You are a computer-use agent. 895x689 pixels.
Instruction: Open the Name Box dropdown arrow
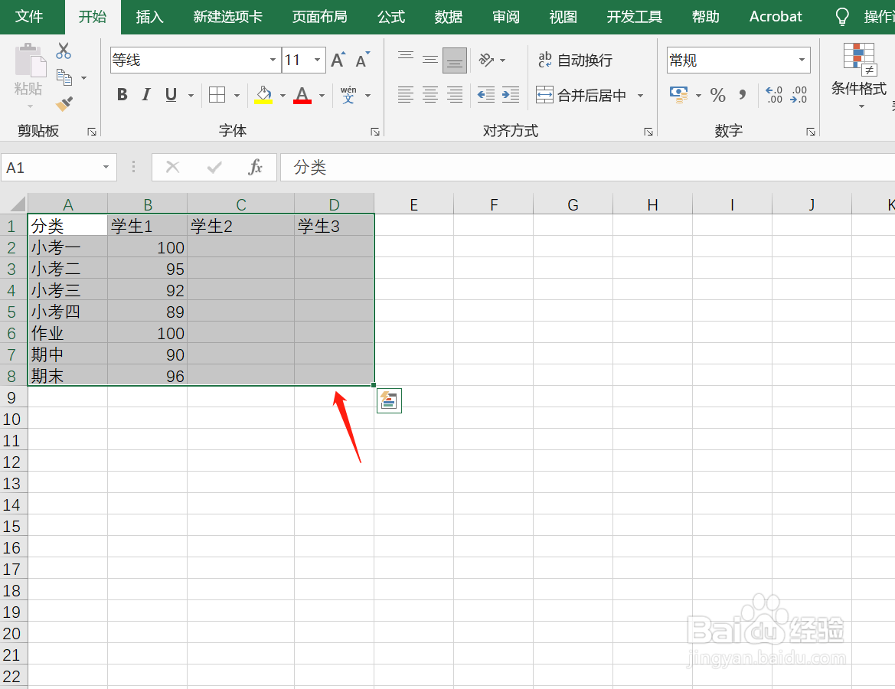pos(106,167)
